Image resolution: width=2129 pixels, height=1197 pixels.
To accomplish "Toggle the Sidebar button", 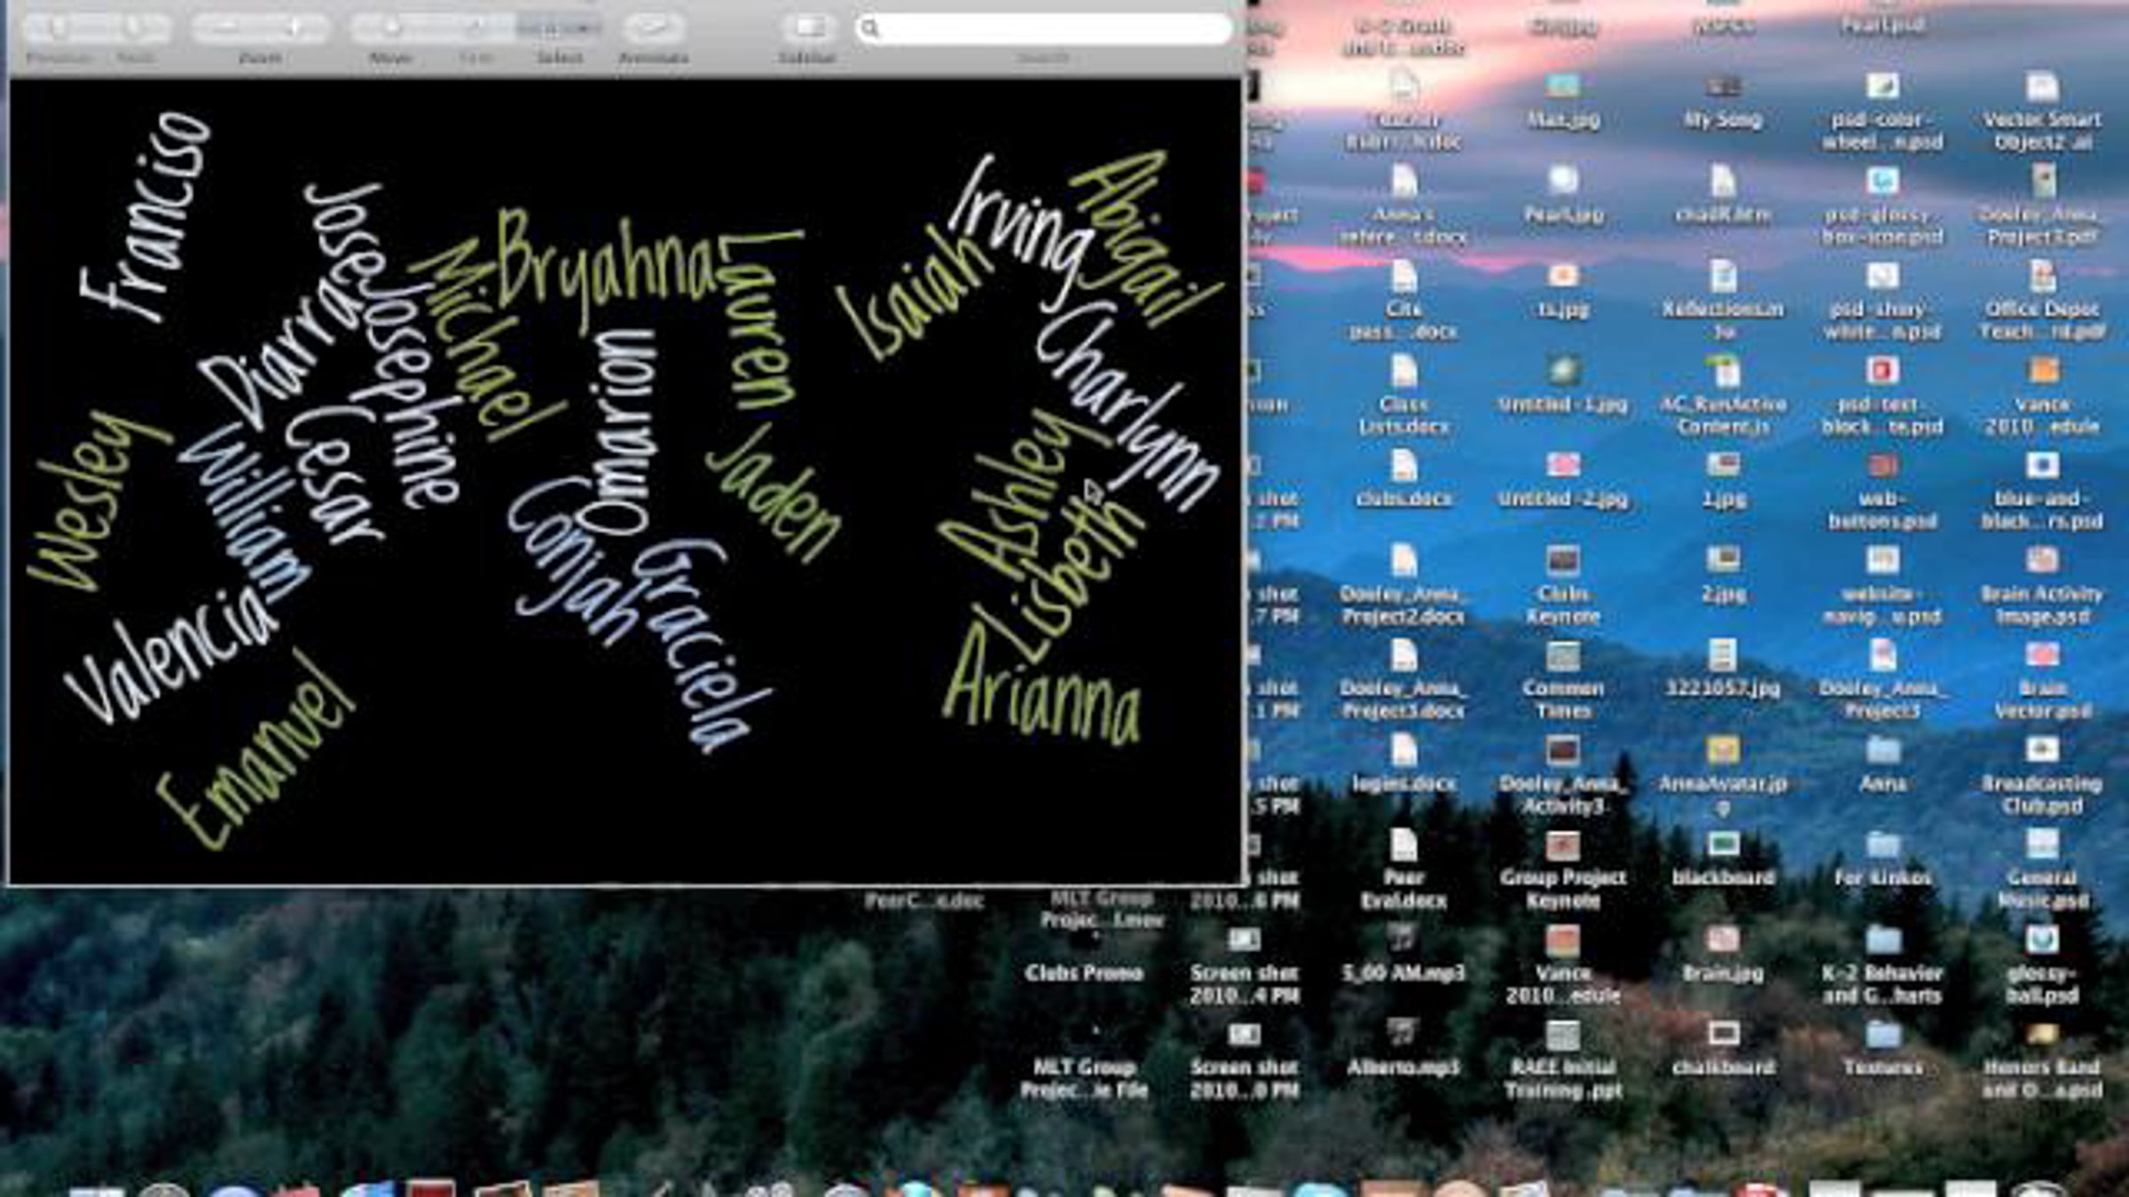I will click(x=807, y=28).
